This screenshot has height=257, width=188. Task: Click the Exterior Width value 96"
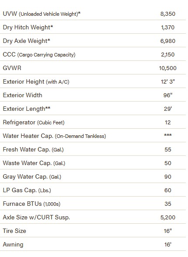coord(168,95)
